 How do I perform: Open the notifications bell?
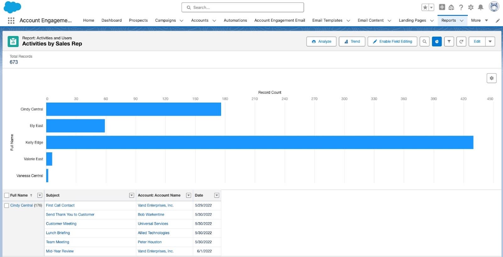(480, 7)
